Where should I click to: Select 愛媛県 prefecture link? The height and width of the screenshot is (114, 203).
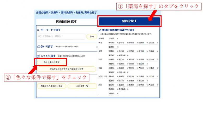[x=133, y=81]
